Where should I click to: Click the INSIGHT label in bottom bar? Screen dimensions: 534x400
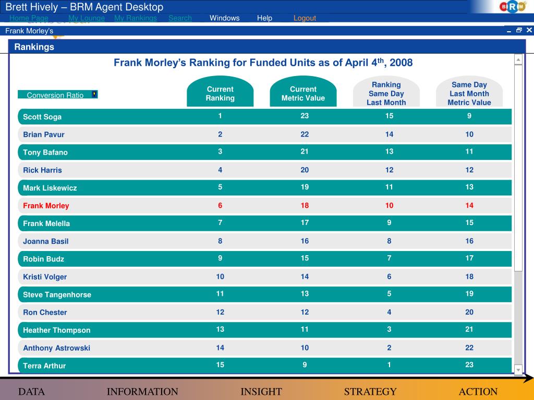261,392
